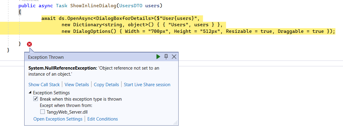Close the Exception Thrown popup
This screenshot has height=138, width=343.
pos(174,57)
